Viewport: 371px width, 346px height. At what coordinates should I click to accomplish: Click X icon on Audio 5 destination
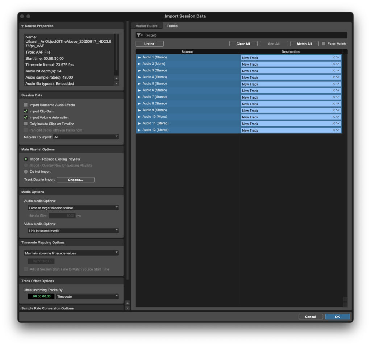pyautogui.click(x=333, y=84)
